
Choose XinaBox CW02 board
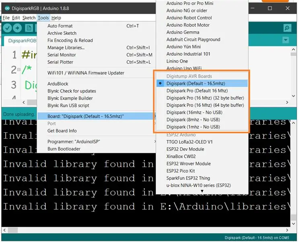pyautogui.click(x=202, y=156)
